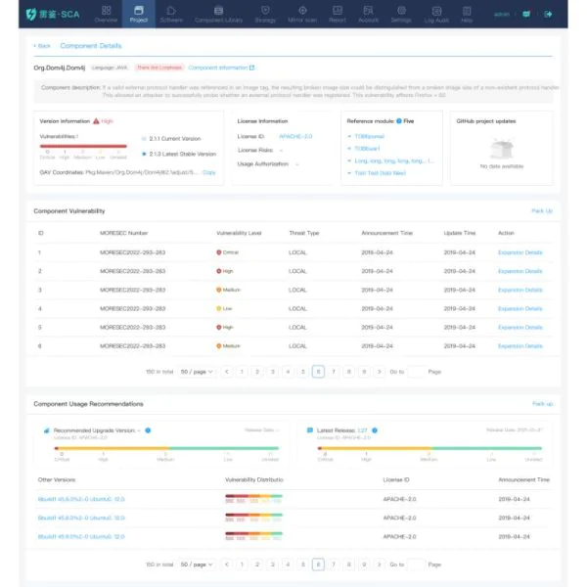This screenshot has width=587, height=587.
Task: Open the Overview section in top navigation
Action: (107, 15)
